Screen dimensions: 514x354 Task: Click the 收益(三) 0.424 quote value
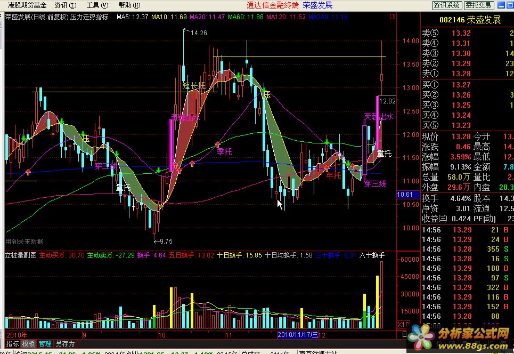[462, 219]
